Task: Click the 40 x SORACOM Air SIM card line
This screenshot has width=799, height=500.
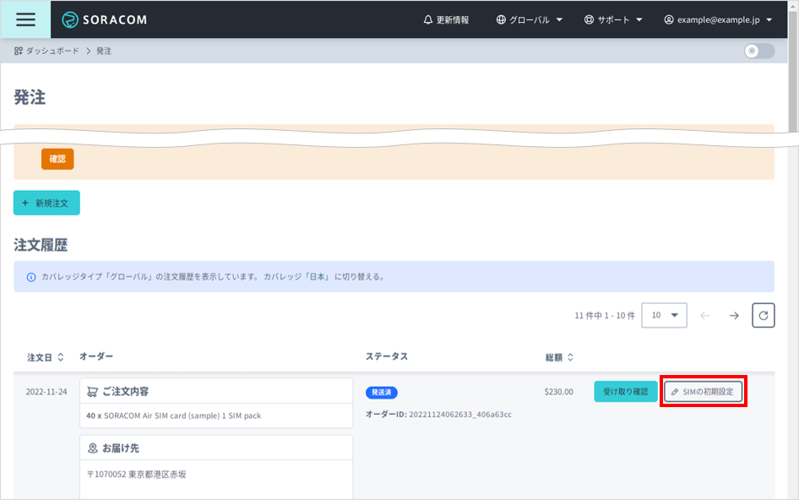Action: click(173, 416)
